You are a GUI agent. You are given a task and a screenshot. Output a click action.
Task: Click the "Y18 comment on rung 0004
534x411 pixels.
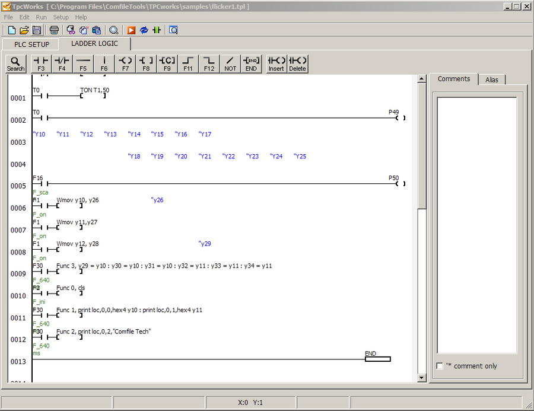coord(134,157)
